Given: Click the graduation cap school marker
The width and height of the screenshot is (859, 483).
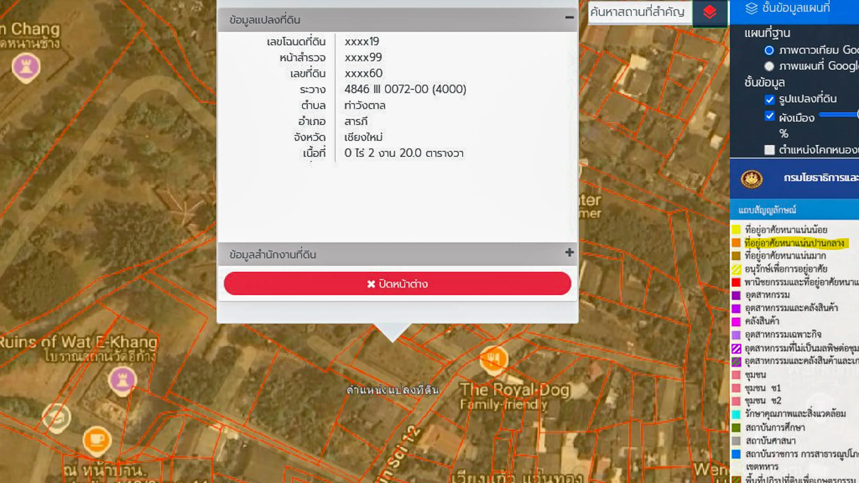Looking at the screenshot, I should coord(57,417).
